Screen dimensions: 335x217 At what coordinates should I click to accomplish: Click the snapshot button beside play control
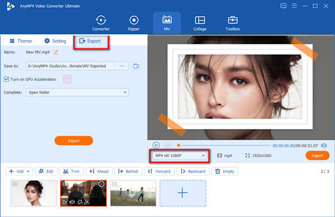pyautogui.click(x=168, y=145)
